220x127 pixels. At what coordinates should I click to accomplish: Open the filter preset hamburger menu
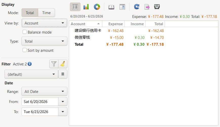click(x=63, y=74)
